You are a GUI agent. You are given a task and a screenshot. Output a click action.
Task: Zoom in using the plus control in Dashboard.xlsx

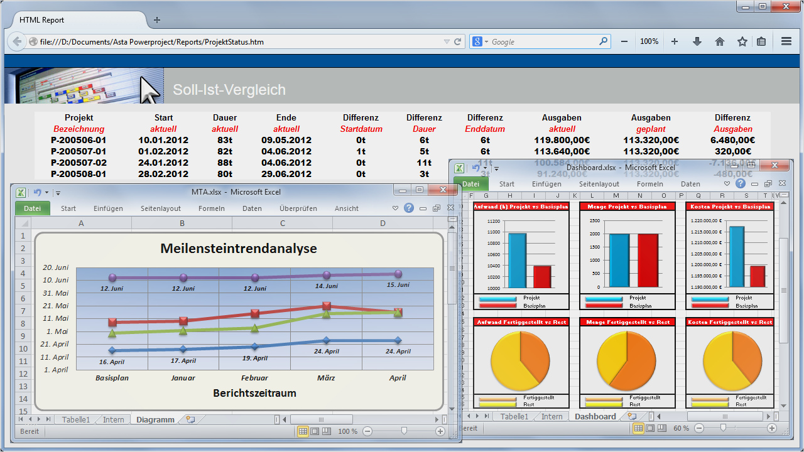tap(773, 428)
